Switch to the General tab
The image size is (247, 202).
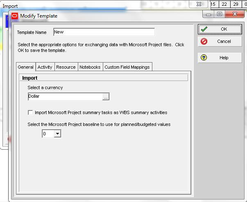tap(26, 67)
